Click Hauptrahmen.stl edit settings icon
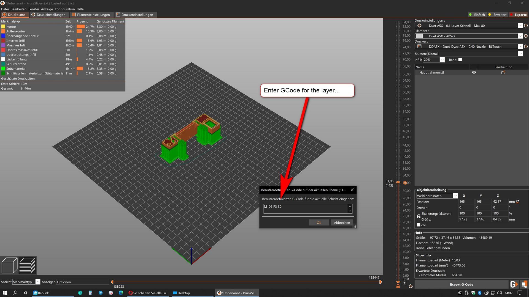The width and height of the screenshot is (529, 297). (503, 73)
